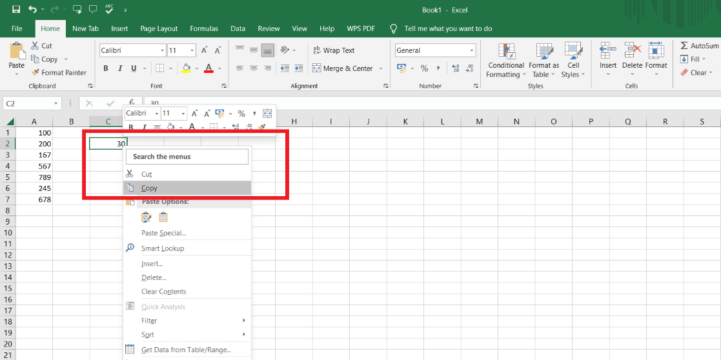Select column header K

pos(405,122)
